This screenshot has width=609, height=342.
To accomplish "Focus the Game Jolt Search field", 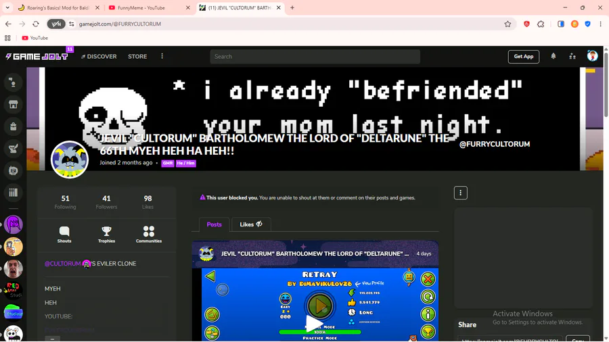I will tap(315, 57).
